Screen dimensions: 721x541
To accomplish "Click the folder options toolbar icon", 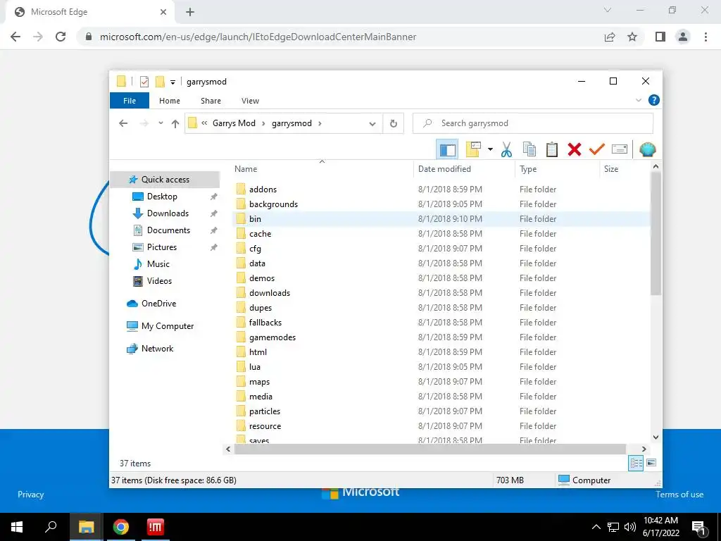I will coord(473,149).
